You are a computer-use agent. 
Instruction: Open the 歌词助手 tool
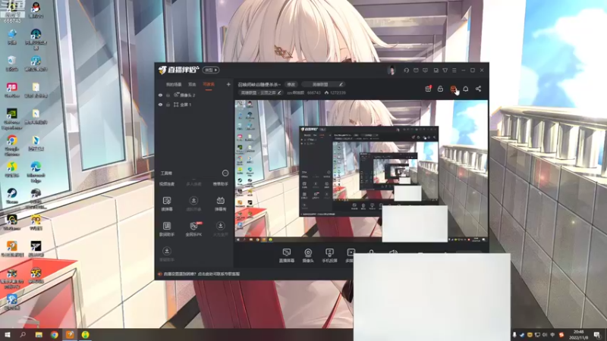coord(167,229)
